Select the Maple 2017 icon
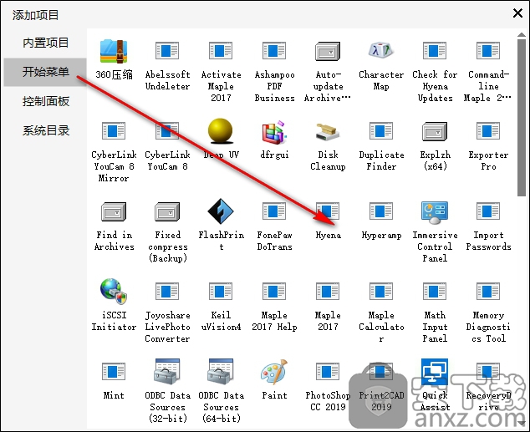Image resolution: width=530 pixels, height=432 pixels. coord(328,292)
